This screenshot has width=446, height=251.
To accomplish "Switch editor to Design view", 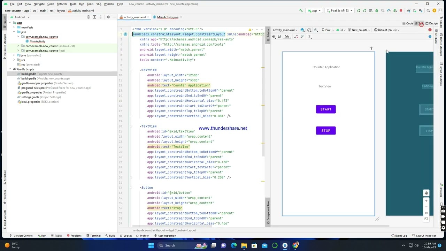I will pos(432,23).
